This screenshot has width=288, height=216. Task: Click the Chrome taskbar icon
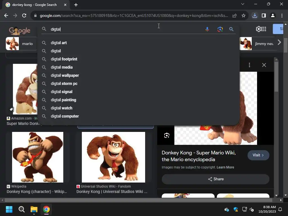click(46, 209)
